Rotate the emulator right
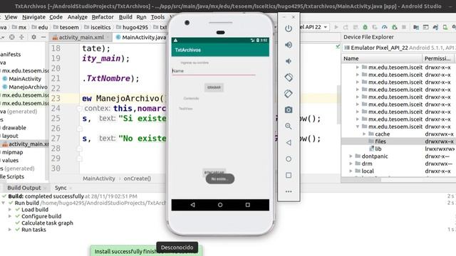 tap(289, 93)
